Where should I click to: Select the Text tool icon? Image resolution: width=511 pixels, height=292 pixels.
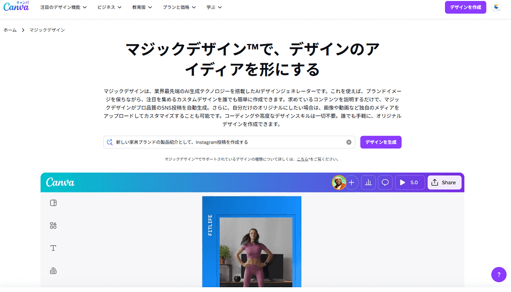[53, 248]
